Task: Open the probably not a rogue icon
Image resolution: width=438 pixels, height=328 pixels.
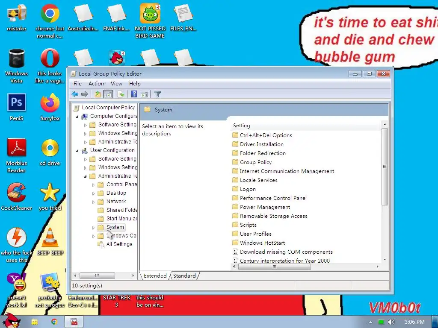Action: [x=50, y=290]
